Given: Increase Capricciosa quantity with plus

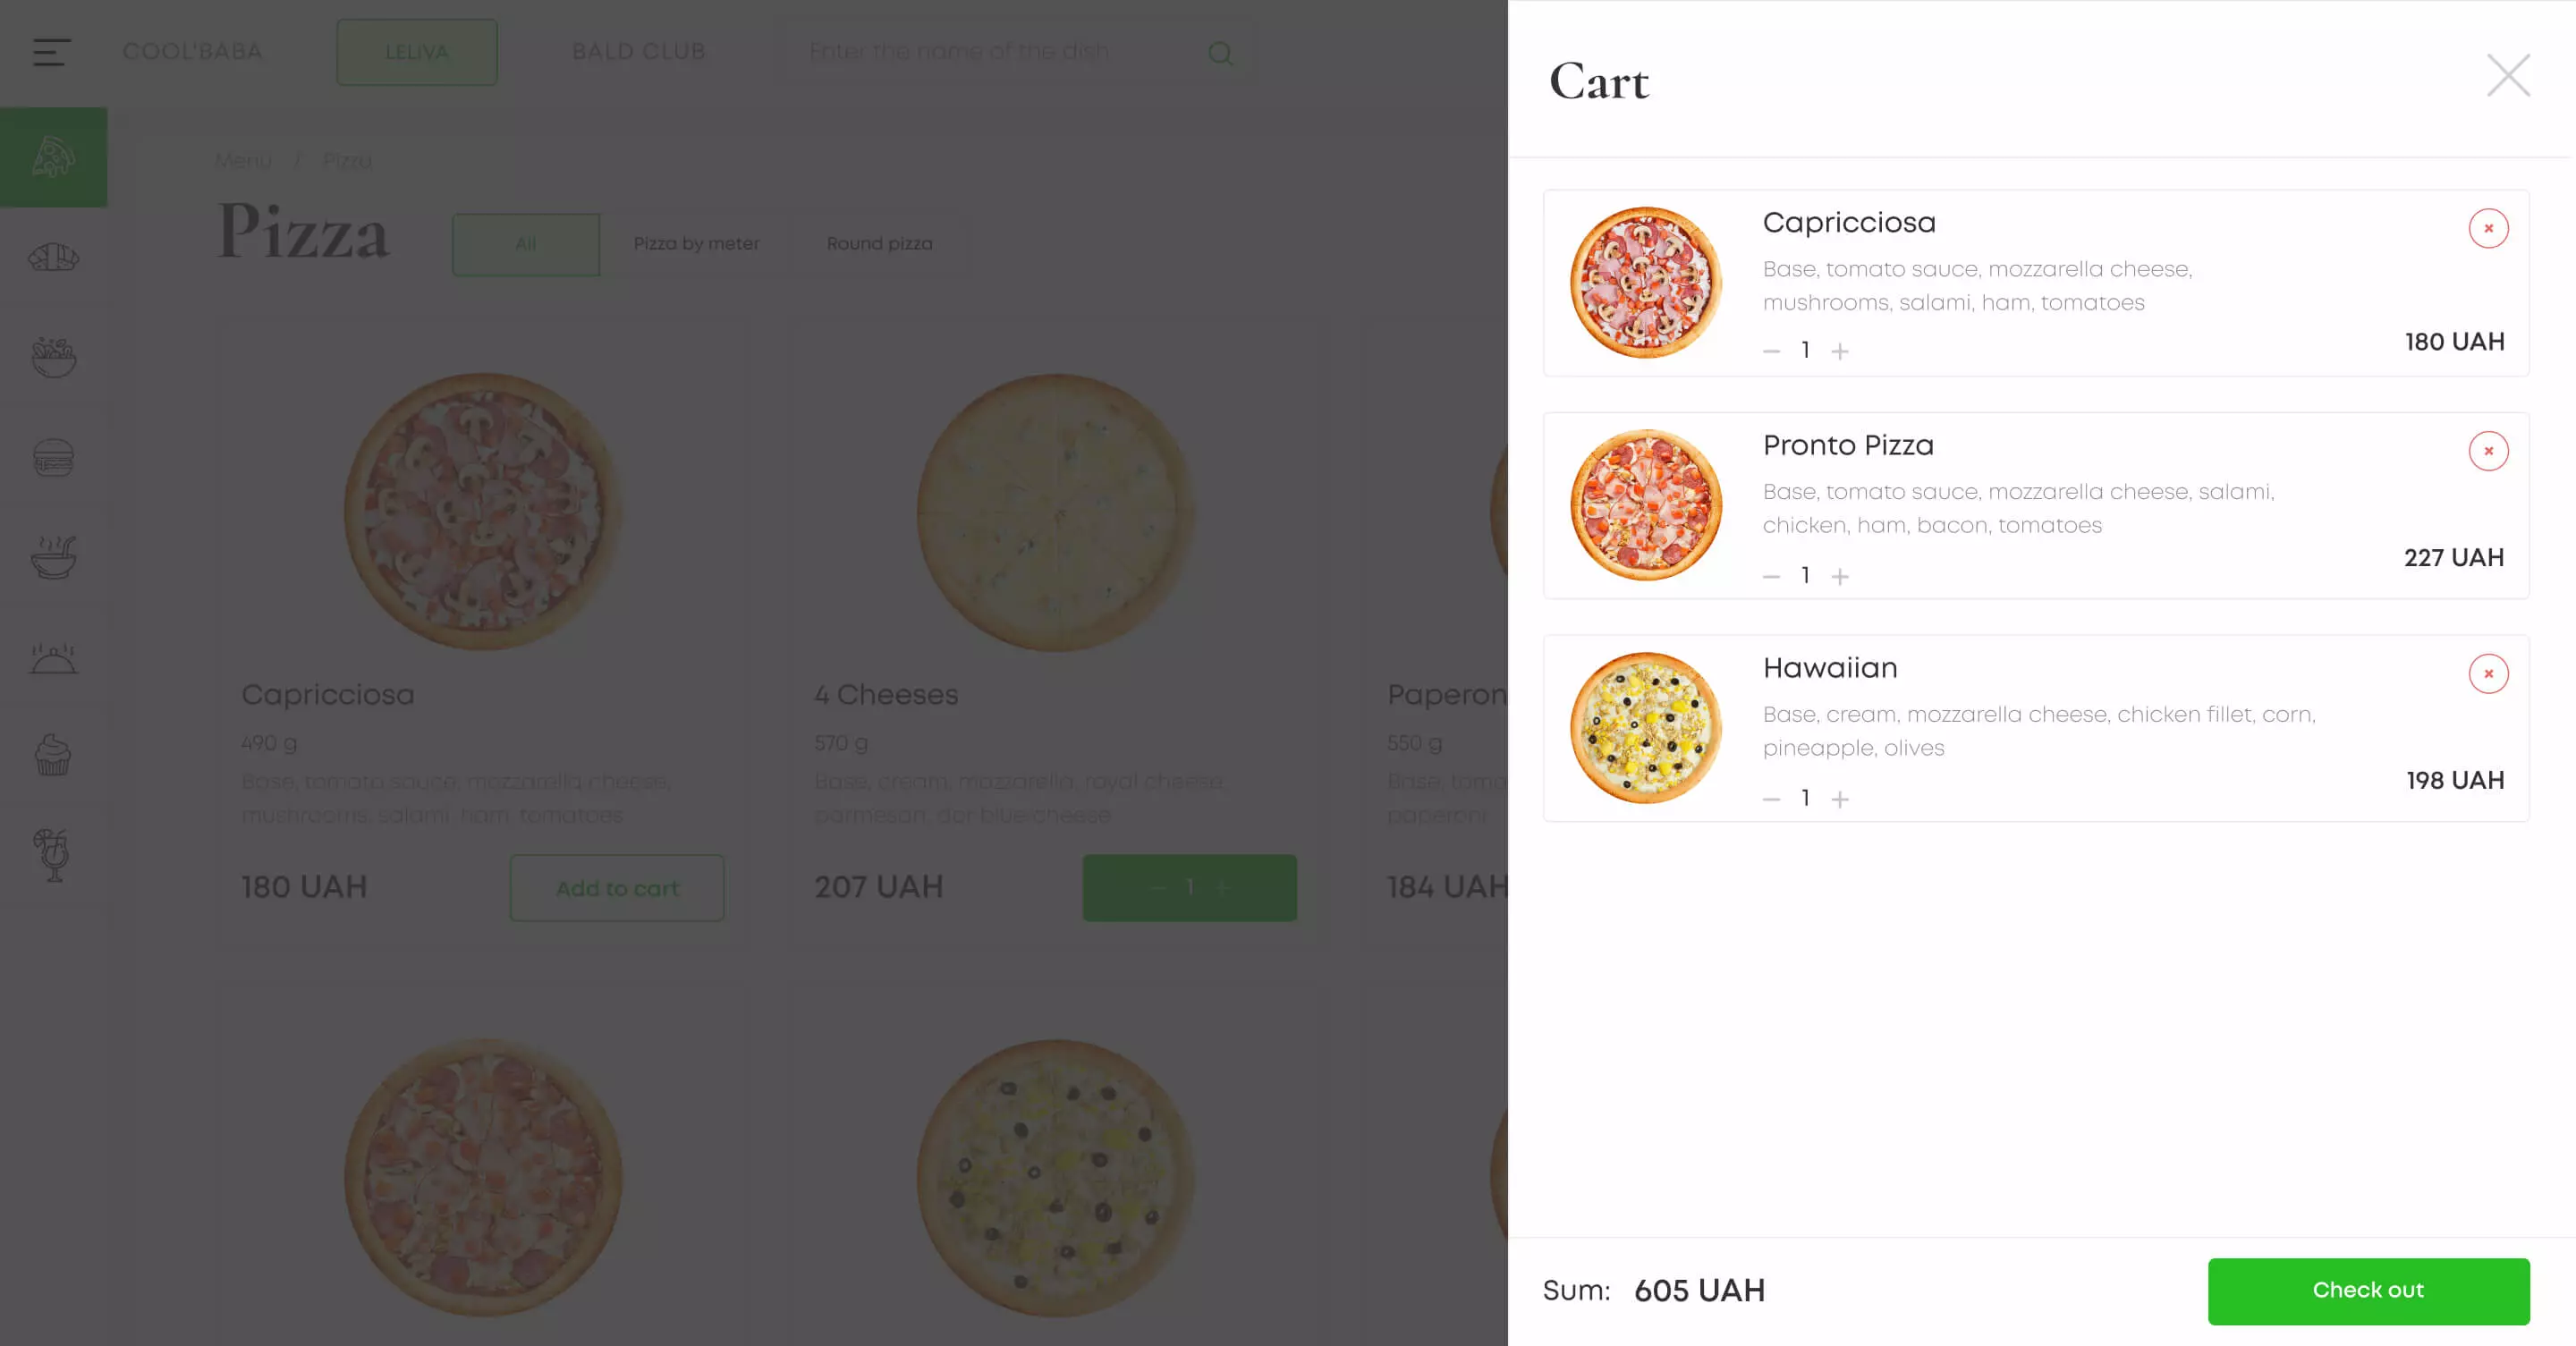Looking at the screenshot, I should click(1840, 351).
